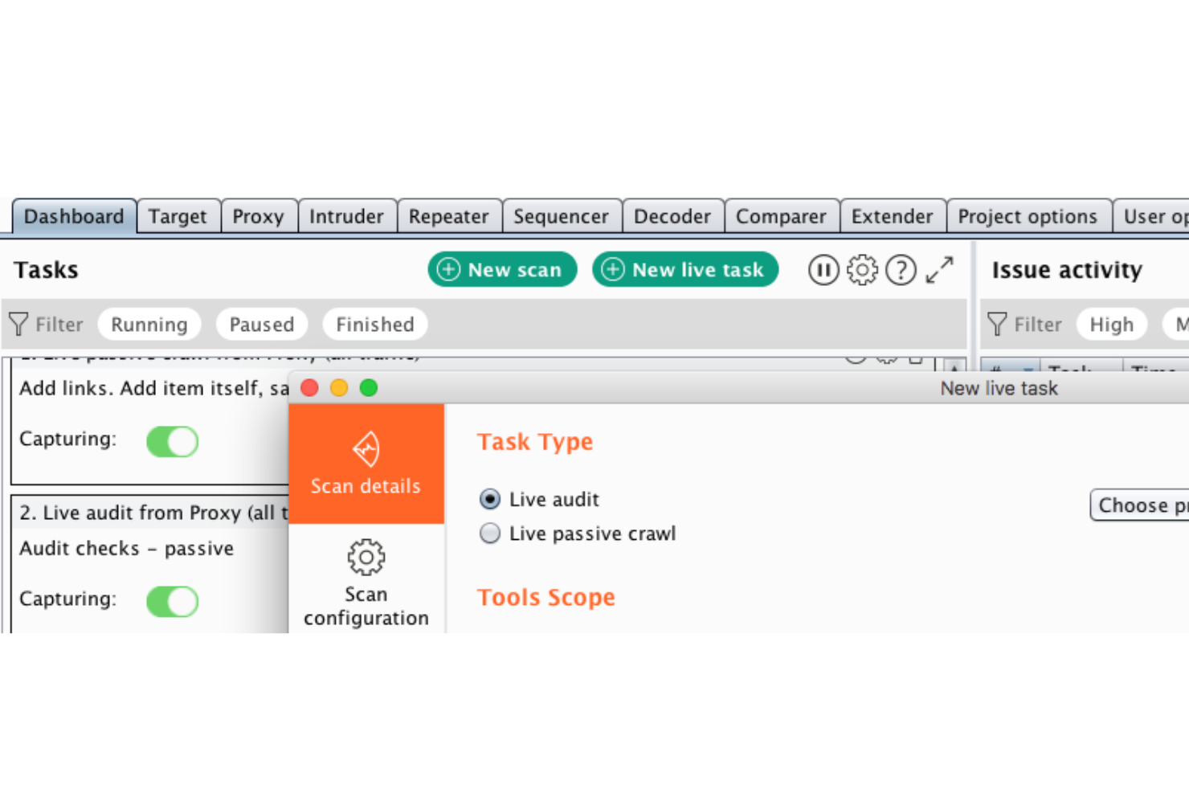The height and width of the screenshot is (793, 1189).
Task: Pause all tasks using the pause icon
Action: 823,270
